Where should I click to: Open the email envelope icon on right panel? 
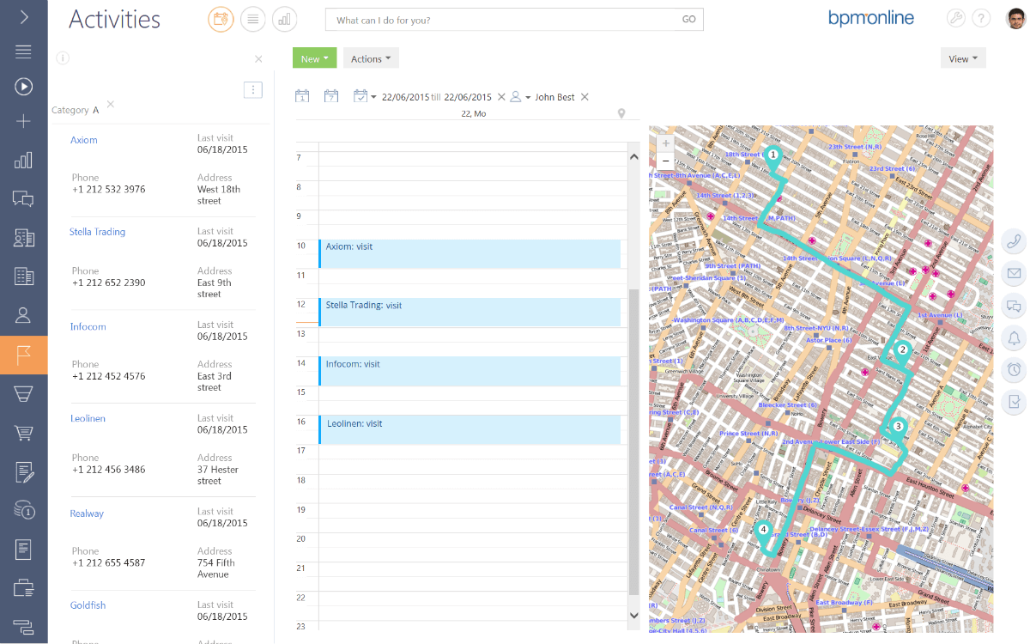tap(1014, 274)
